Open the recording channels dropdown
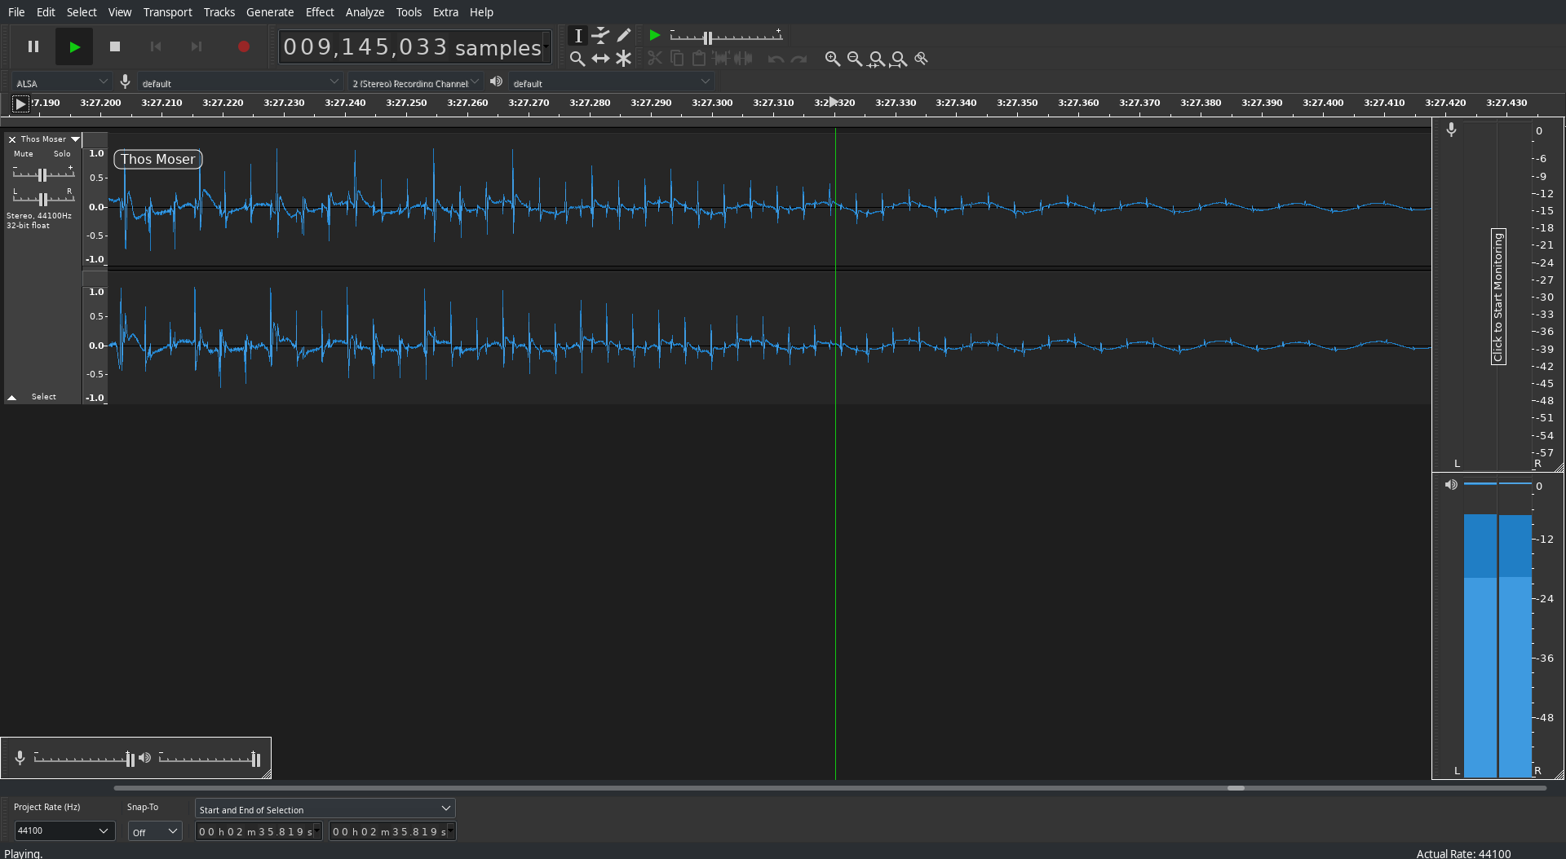 tap(415, 82)
